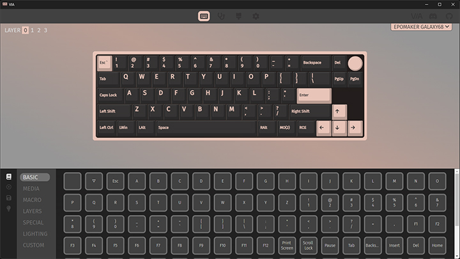This screenshot has height=259, width=460.
Task: Open the Design tab brush icon
Action: tap(239, 15)
